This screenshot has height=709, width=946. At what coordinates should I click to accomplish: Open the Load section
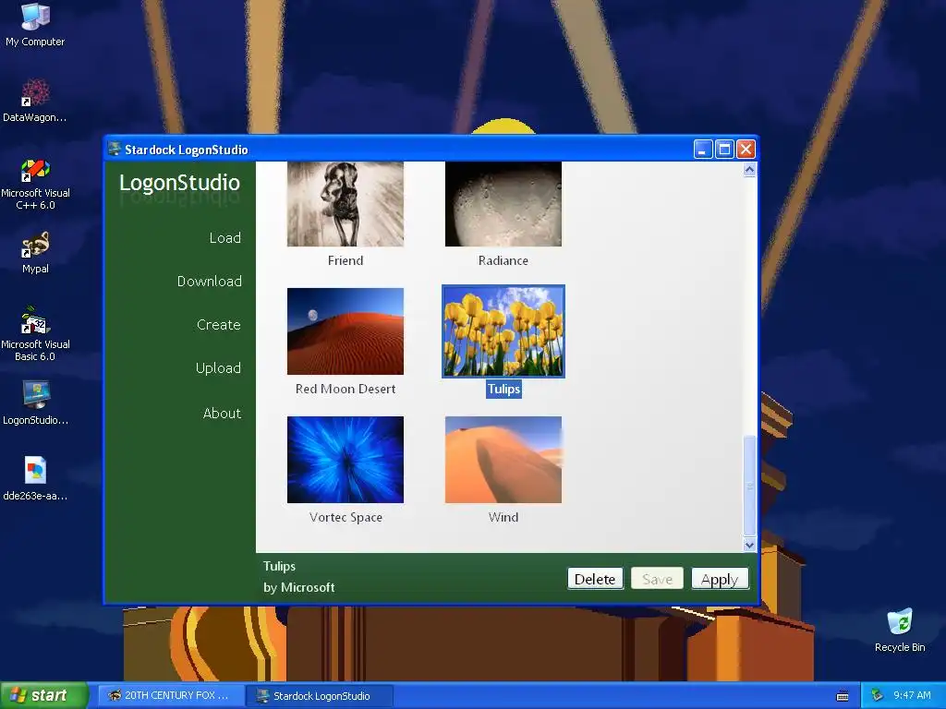[x=225, y=237]
